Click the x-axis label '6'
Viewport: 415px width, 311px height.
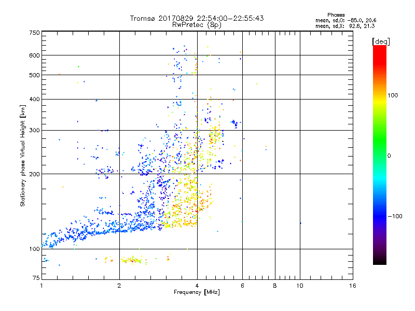242,286
